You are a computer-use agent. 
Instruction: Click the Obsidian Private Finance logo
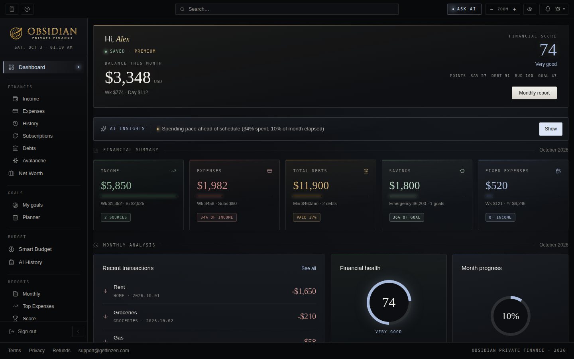click(x=43, y=33)
